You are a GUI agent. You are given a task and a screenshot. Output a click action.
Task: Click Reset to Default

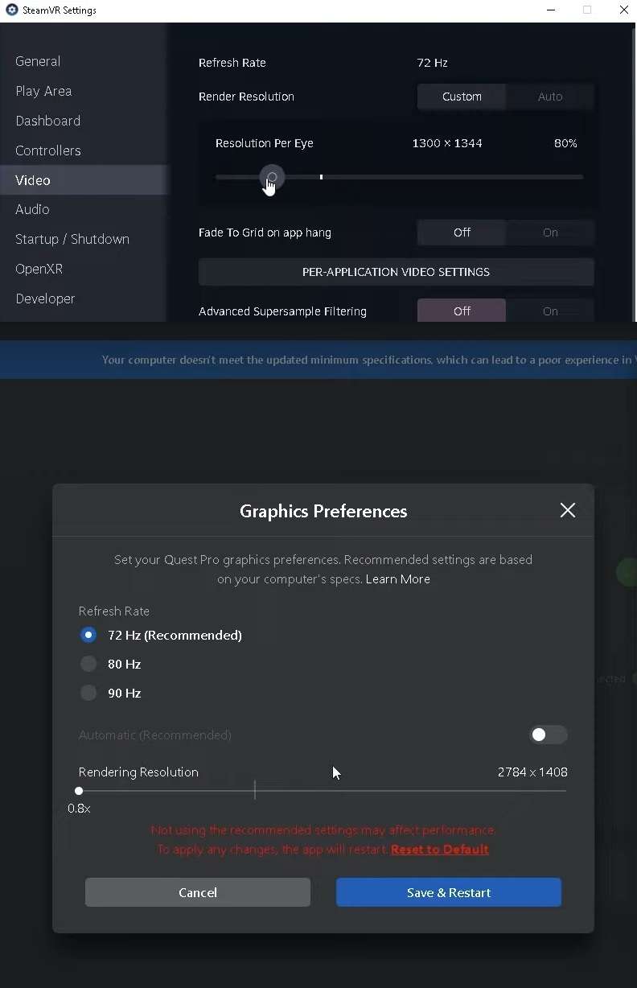(x=440, y=848)
